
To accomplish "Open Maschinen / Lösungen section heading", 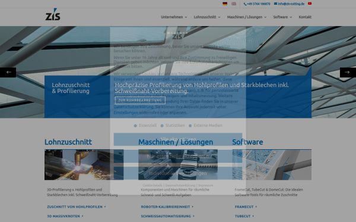I will click(176, 142).
